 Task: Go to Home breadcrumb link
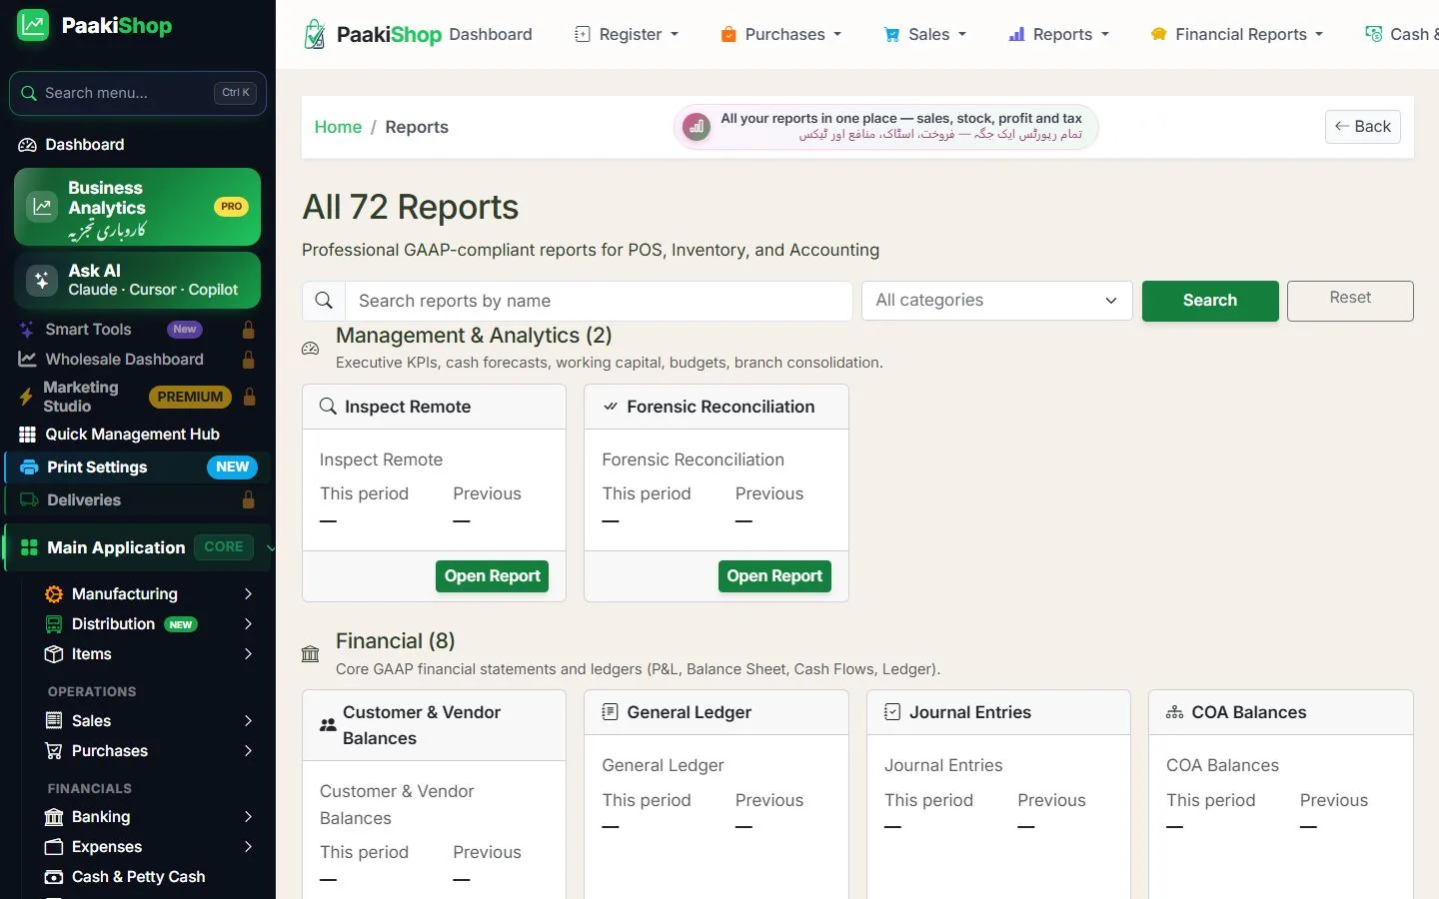338,127
